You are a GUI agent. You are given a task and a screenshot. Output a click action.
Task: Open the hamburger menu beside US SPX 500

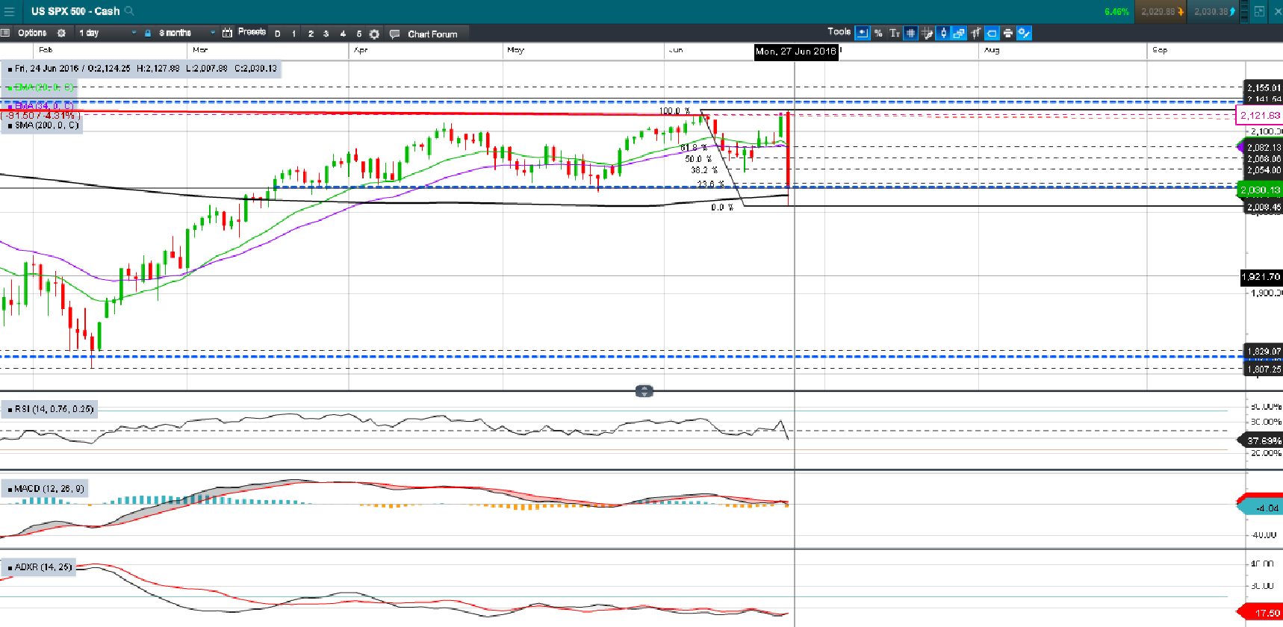9,10
